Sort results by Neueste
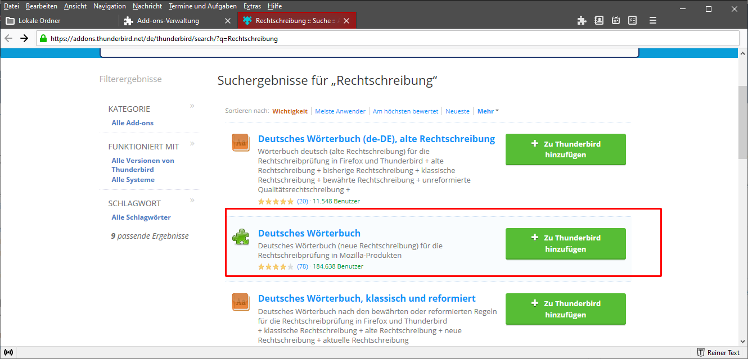The image size is (748, 359). click(458, 111)
